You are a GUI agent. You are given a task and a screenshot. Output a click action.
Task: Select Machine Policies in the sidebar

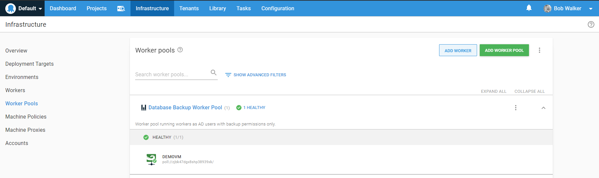tap(26, 117)
